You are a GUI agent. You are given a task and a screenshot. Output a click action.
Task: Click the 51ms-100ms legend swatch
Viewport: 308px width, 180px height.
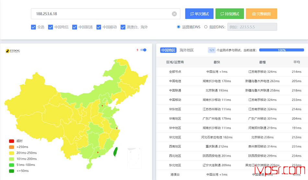tap(12, 165)
